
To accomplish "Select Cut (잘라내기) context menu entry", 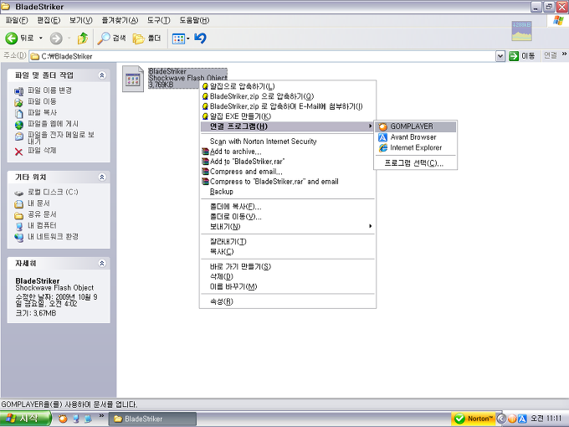I will (x=287, y=241).
